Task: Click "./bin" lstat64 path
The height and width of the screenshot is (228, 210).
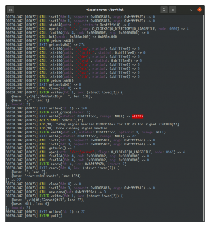Action: coord(82,64)
